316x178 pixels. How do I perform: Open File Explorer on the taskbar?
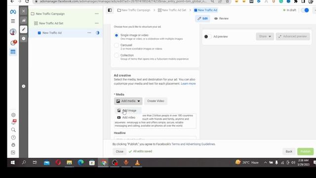click(69, 163)
